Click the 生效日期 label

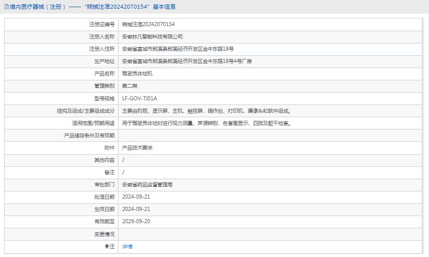105,209
